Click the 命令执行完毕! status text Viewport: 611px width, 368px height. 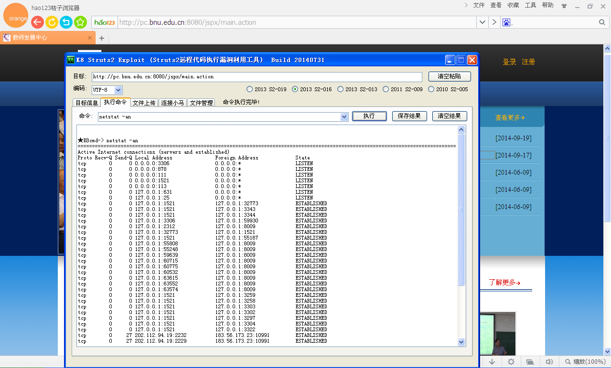[x=241, y=102]
